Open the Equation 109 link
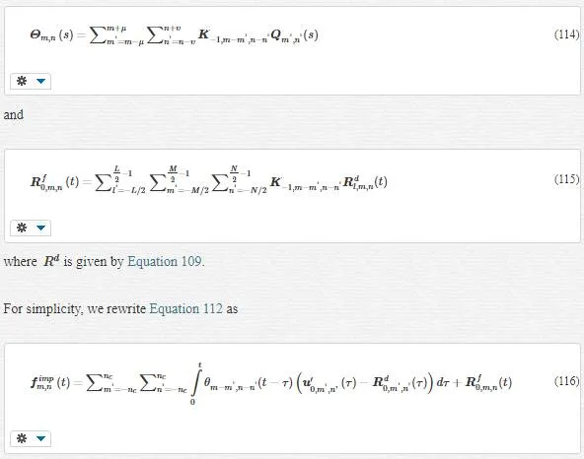This screenshot has width=584, height=459. point(164,261)
